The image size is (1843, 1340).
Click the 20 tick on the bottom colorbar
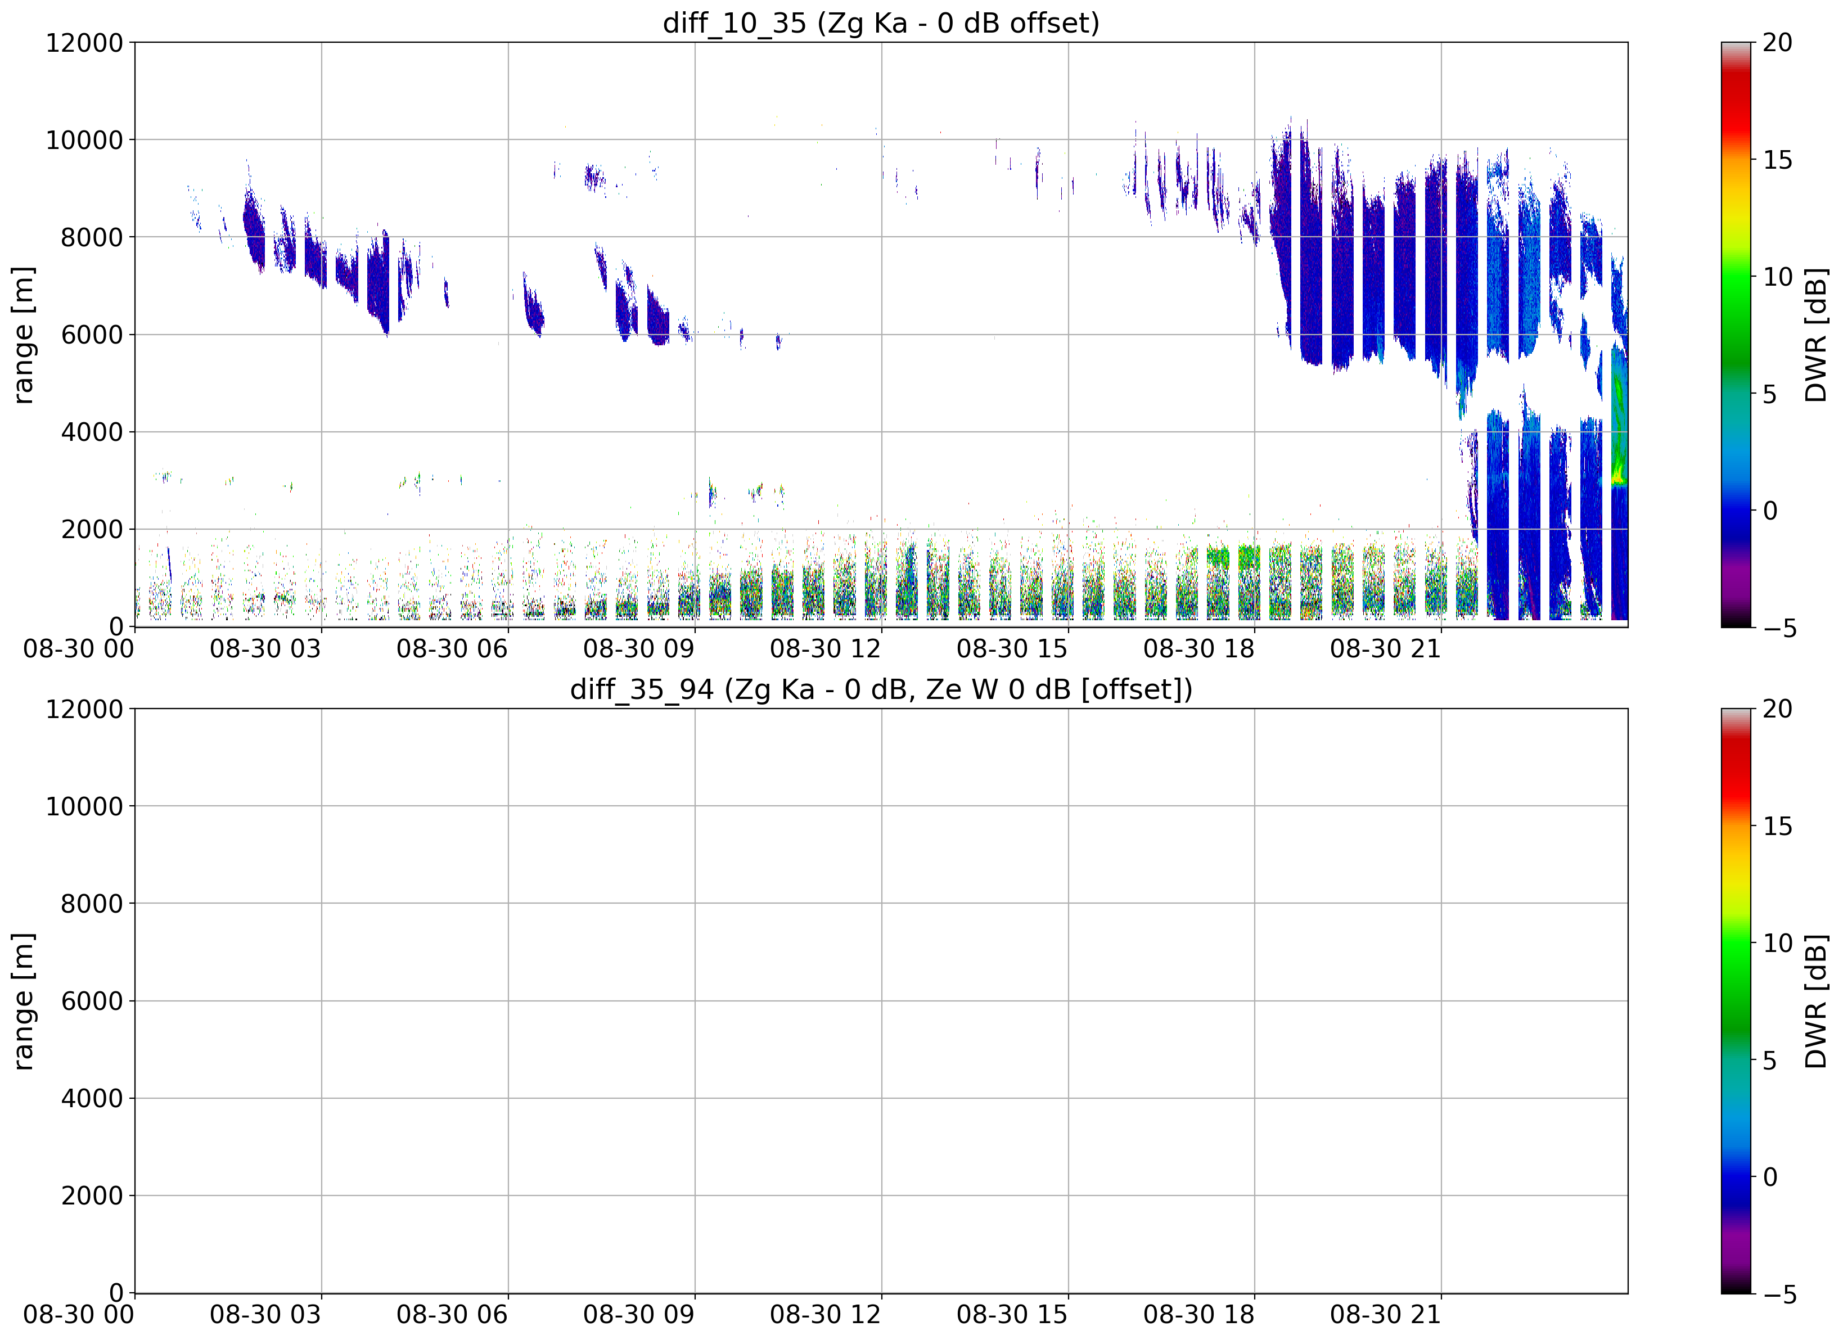pos(1777,710)
